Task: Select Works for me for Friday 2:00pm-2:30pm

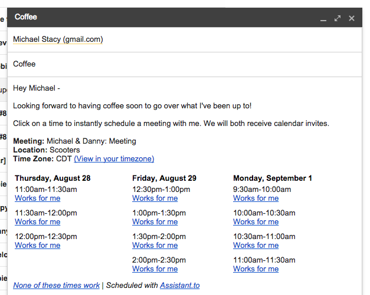Action: (155, 269)
